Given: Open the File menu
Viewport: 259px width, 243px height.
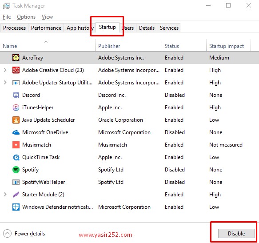Looking at the screenshot, I should click(7, 17).
